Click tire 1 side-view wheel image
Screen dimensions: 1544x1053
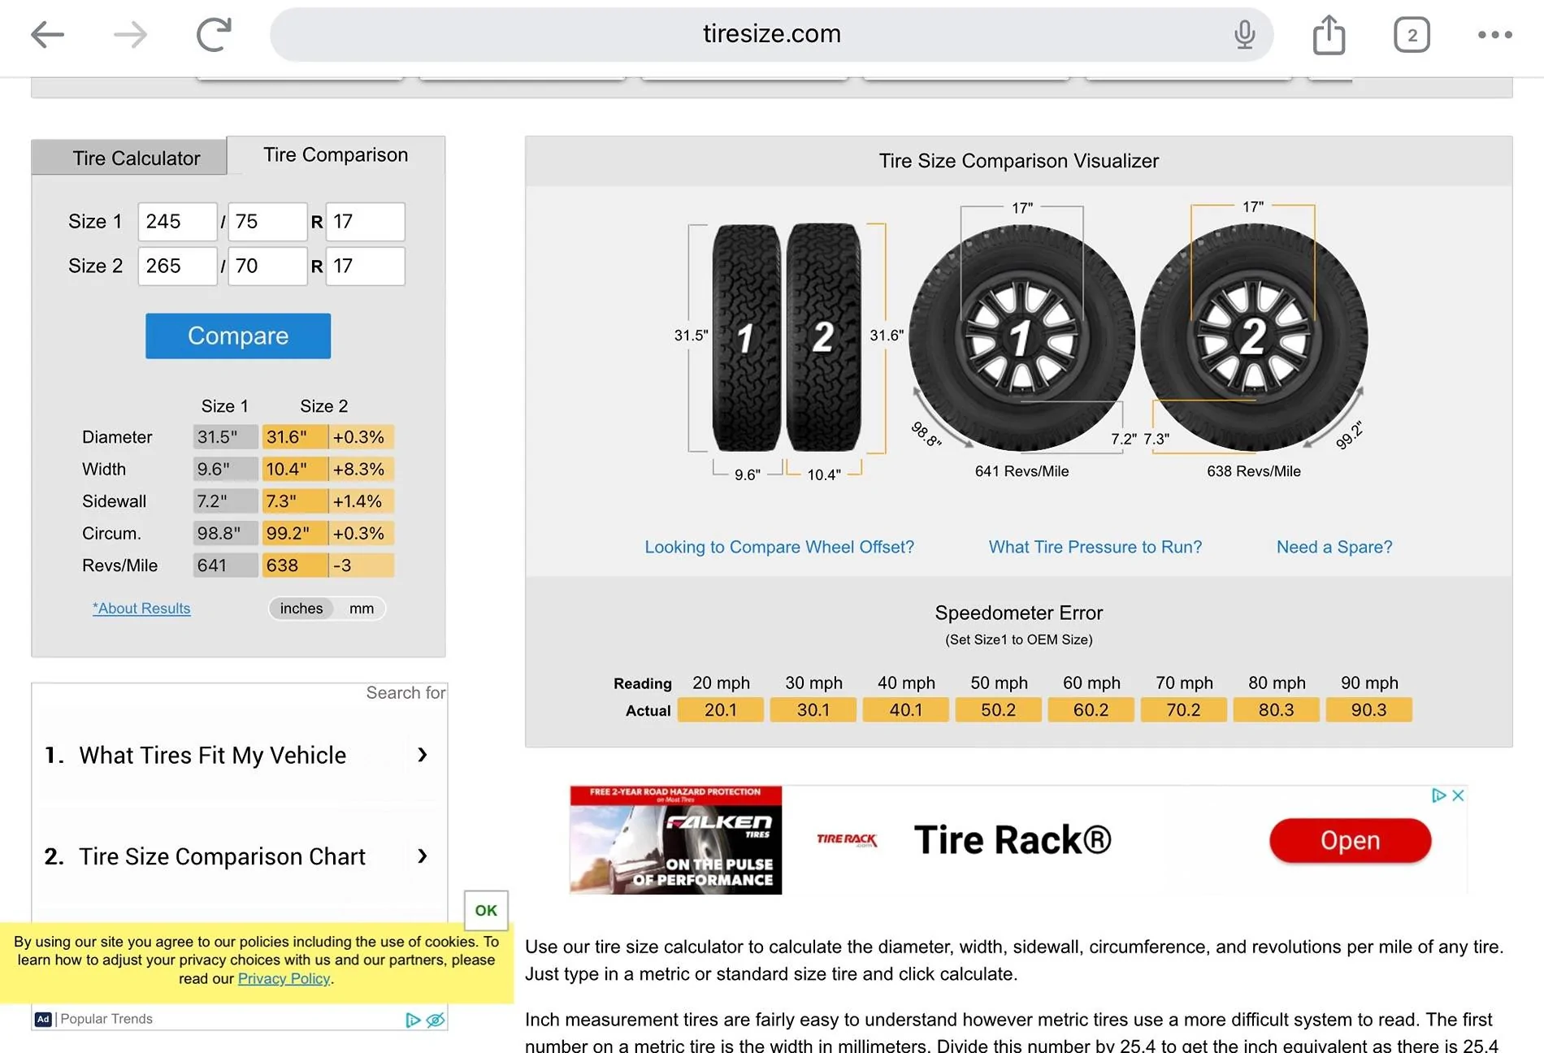1021,337
